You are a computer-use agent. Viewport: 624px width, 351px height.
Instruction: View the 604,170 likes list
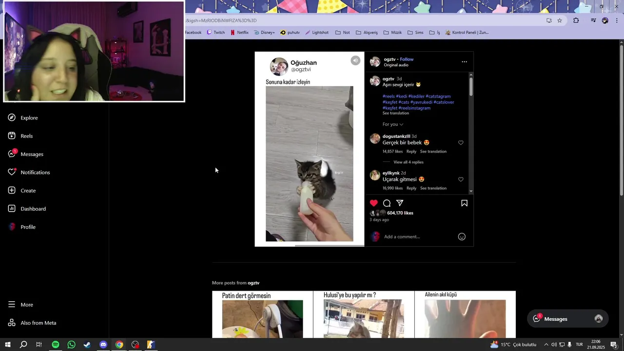(x=400, y=213)
